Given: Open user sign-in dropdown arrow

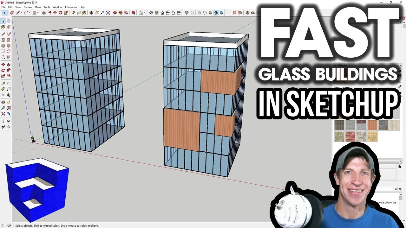Looking at the screenshot, I should (144, 13).
